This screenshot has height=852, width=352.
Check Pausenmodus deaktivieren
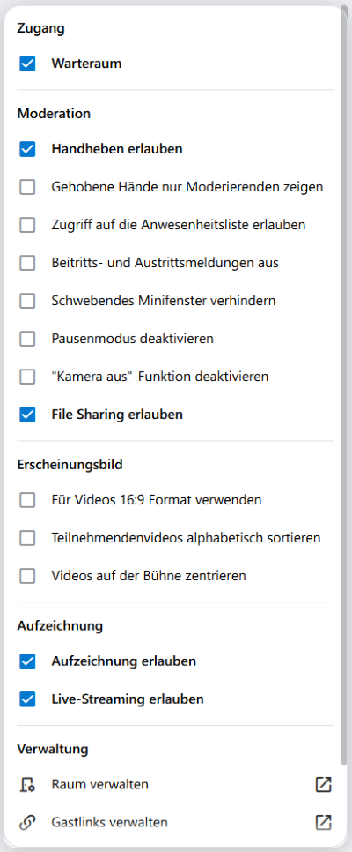(x=27, y=339)
